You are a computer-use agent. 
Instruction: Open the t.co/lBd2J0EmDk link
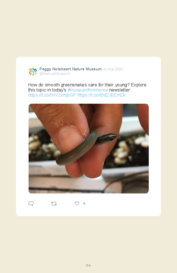pos(102,95)
